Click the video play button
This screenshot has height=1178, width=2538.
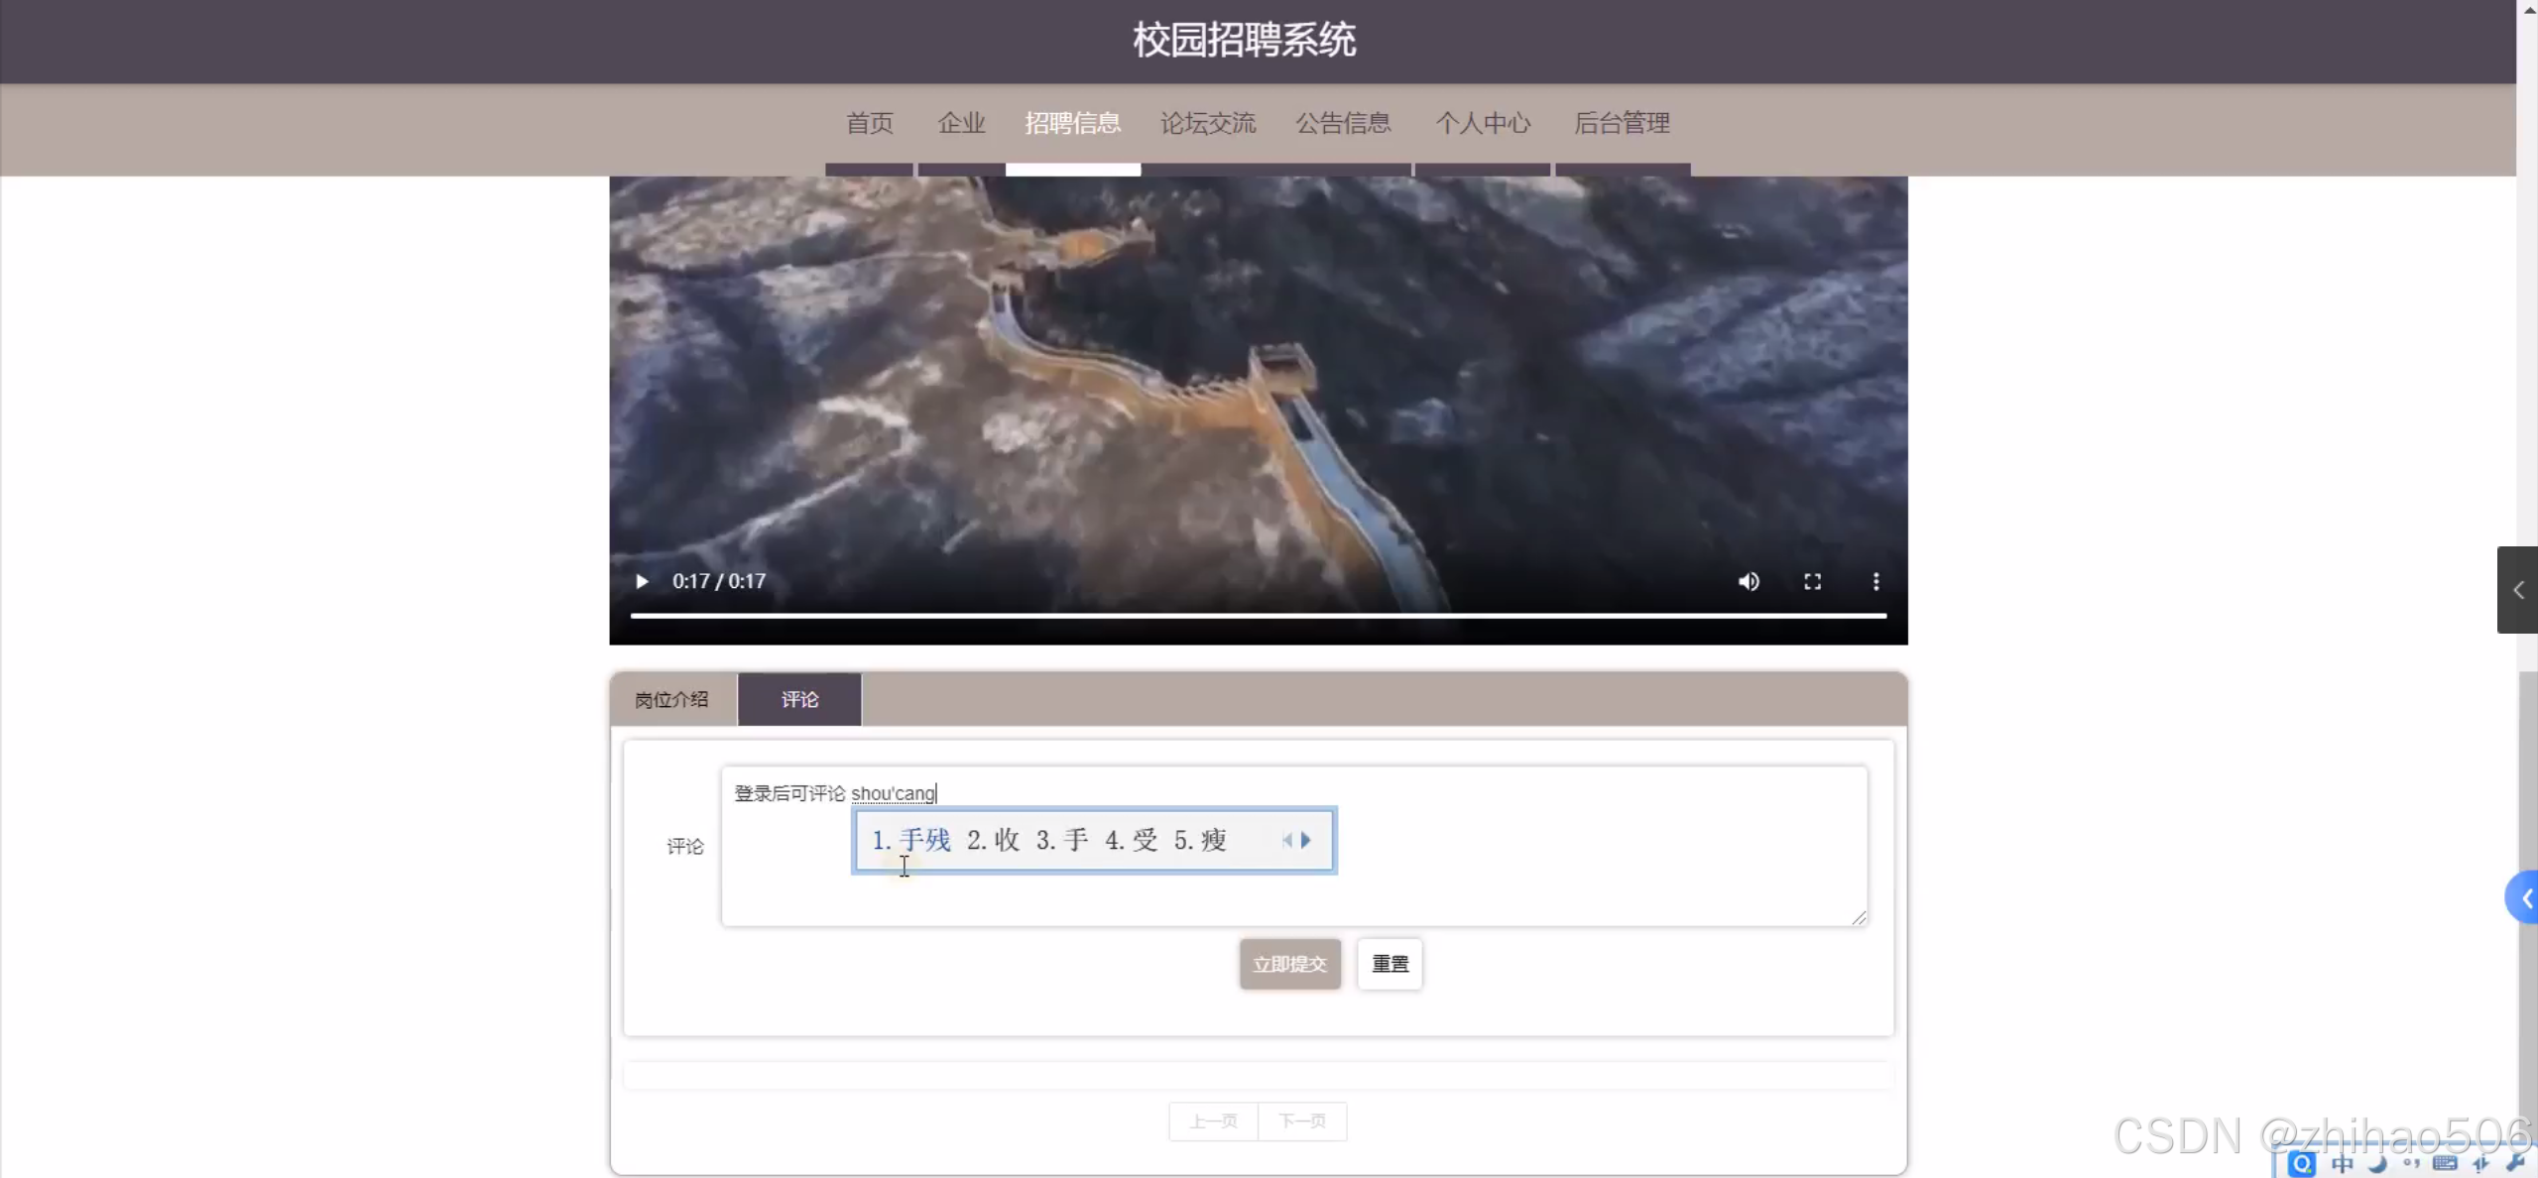(642, 581)
